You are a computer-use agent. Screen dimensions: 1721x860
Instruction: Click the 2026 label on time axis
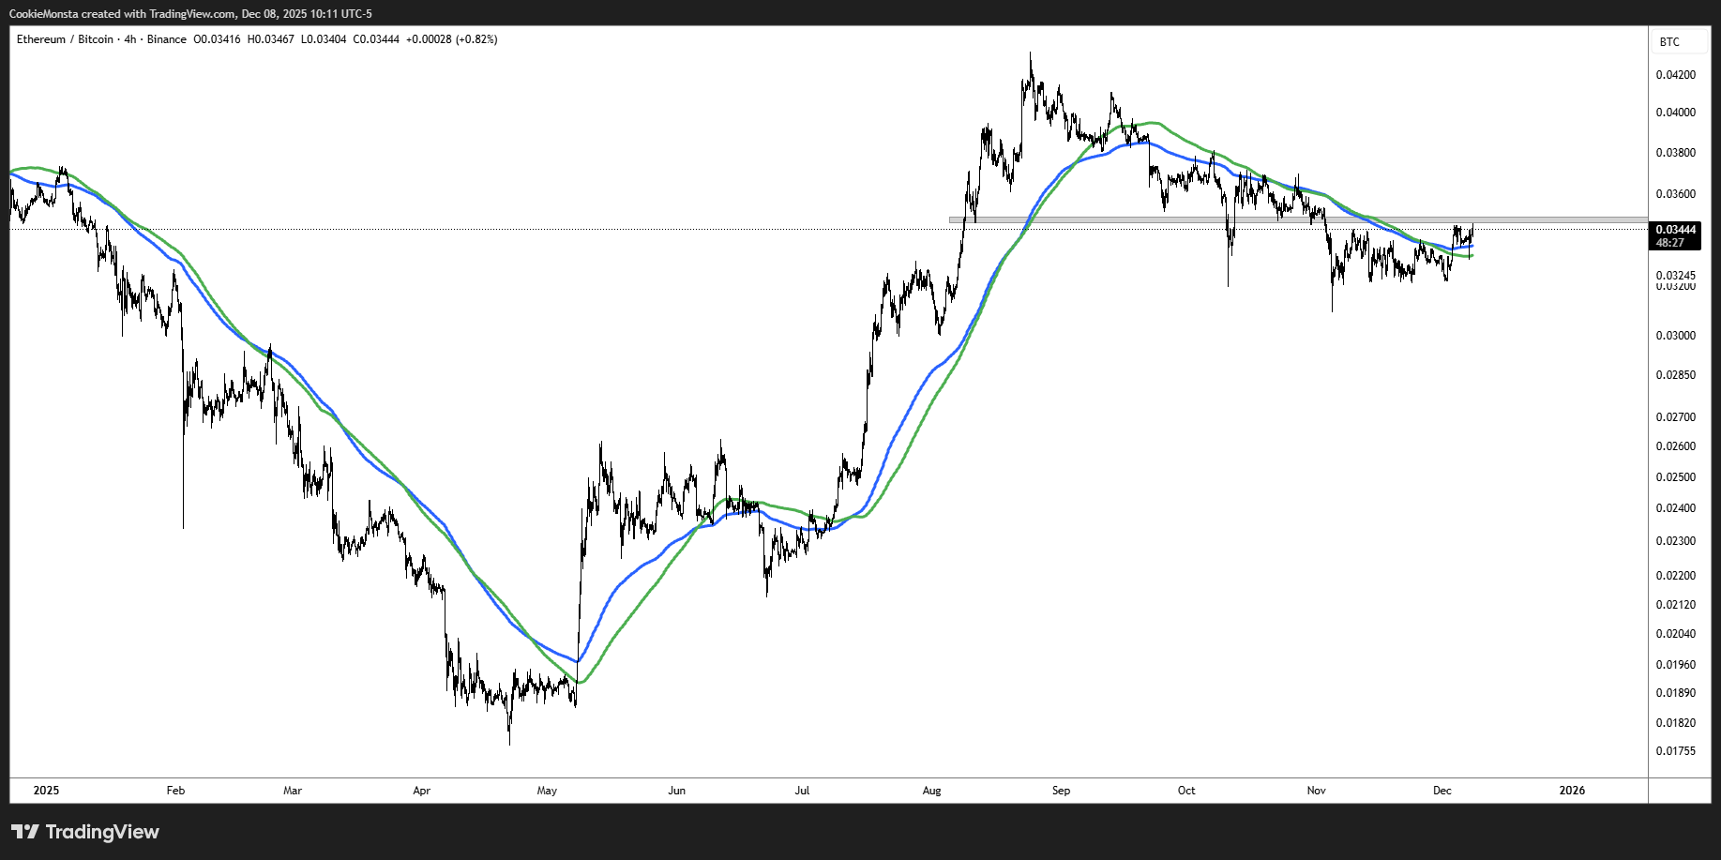[1572, 791]
